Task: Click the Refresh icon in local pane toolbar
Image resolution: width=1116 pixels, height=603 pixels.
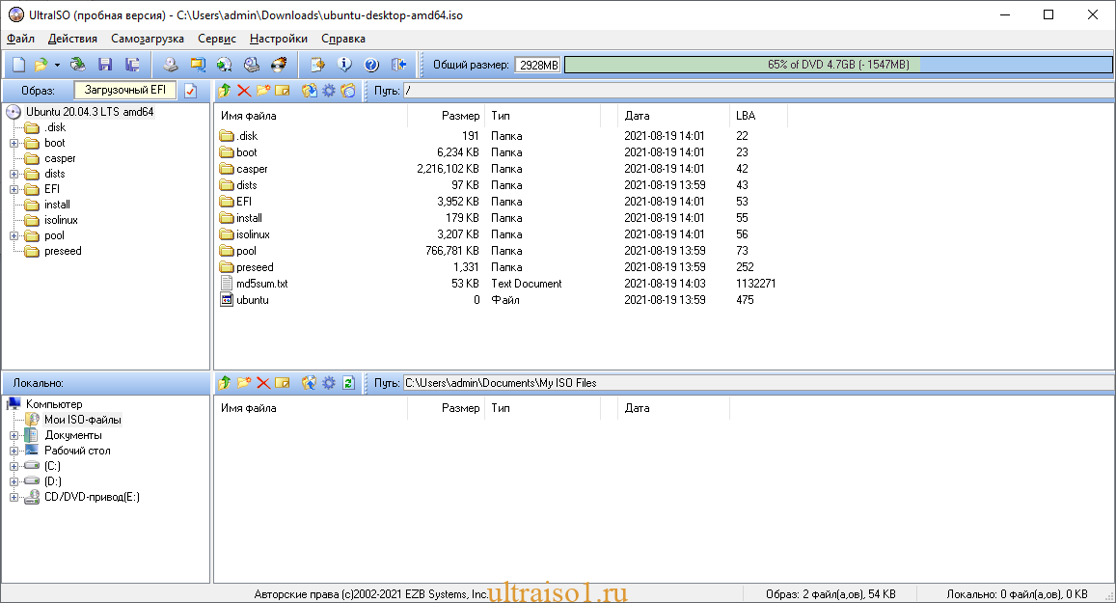Action: click(x=349, y=383)
